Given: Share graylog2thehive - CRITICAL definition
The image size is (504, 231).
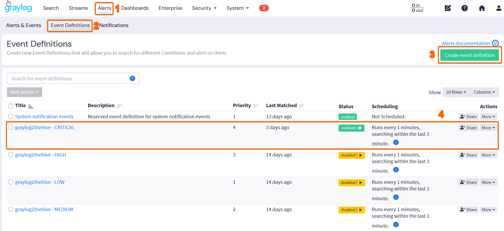Looking at the screenshot, I should pyautogui.click(x=468, y=128).
